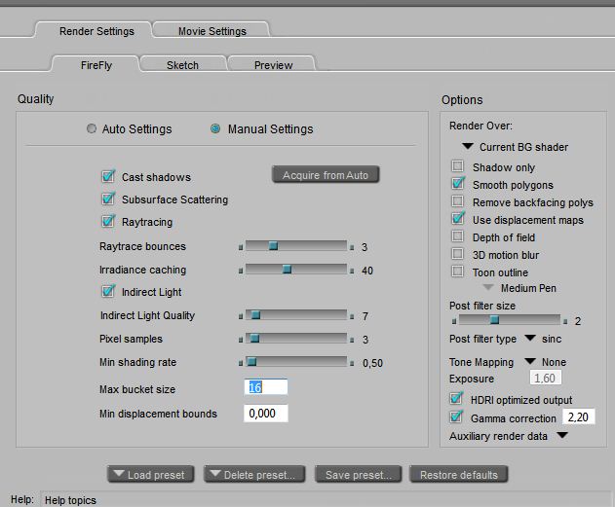Enable the Auto Settings radio button
The height and width of the screenshot is (507, 615).
(93, 129)
